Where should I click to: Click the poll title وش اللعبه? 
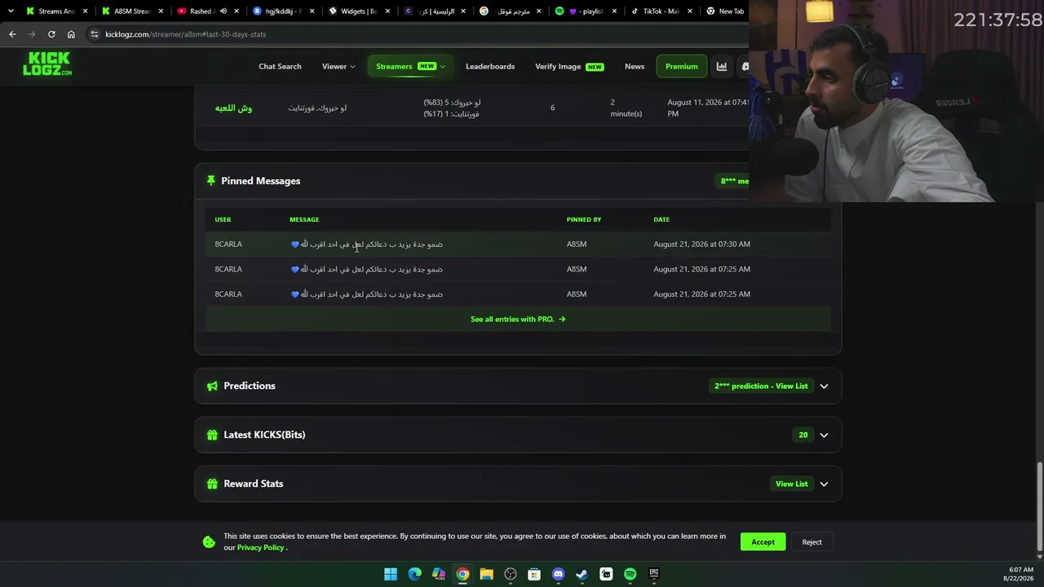233,108
